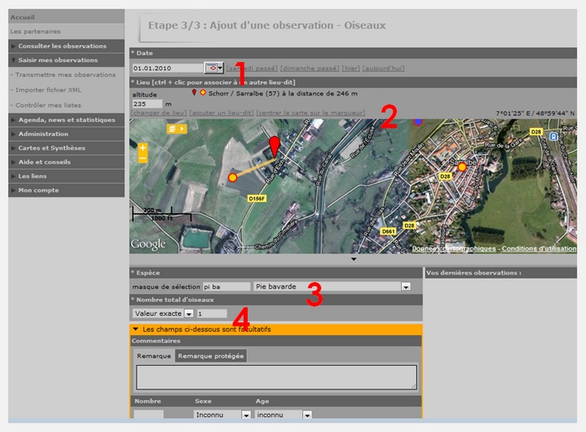Click ajouter un lieu-dit link
The height and width of the screenshot is (432, 586).
coord(222,113)
